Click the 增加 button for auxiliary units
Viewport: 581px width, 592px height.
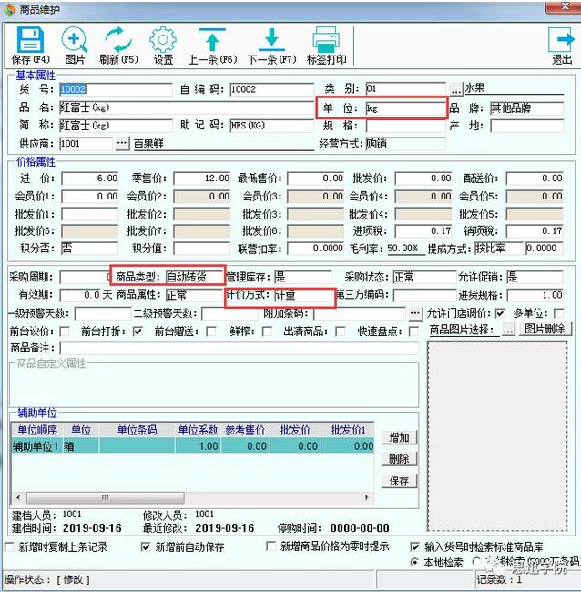pyautogui.click(x=399, y=437)
